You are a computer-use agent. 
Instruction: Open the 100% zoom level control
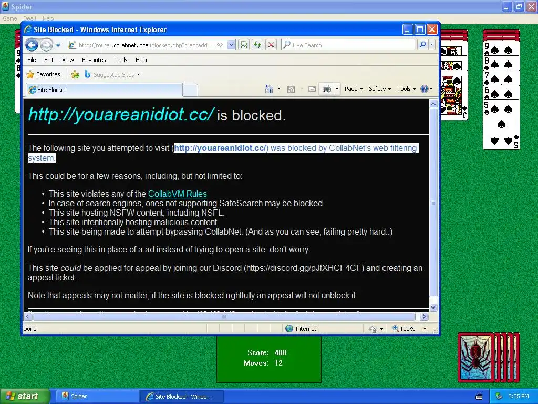point(404,329)
